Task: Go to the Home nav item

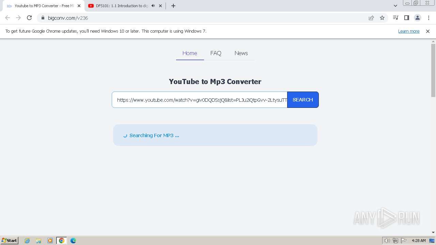Action: tap(190, 53)
